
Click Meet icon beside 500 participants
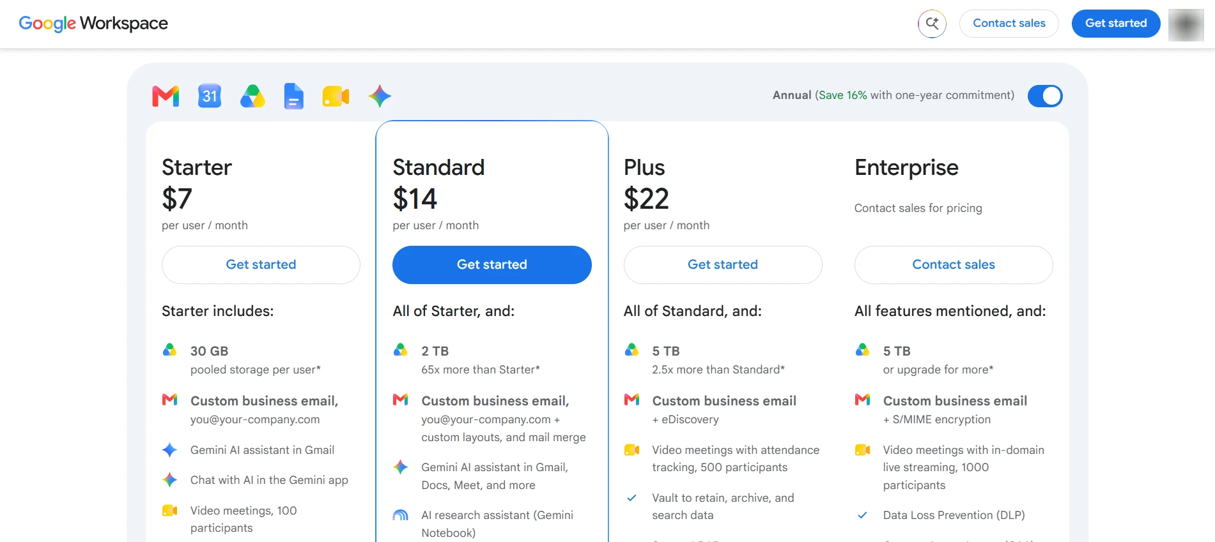tap(631, 450)
